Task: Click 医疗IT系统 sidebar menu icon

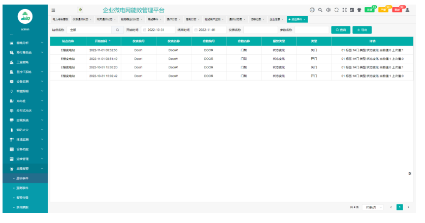Action: tap(11, 72)
